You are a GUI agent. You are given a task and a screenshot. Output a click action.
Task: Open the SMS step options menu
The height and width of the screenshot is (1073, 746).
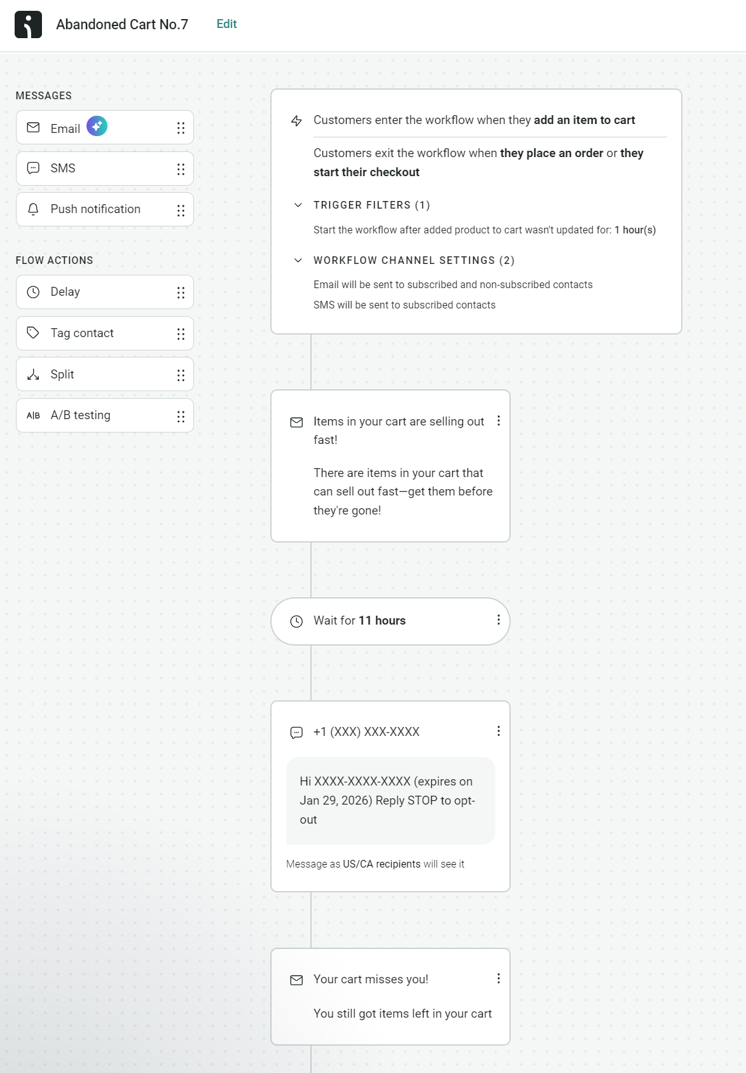coord(499,731)
